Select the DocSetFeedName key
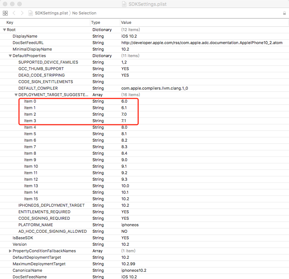 30,277
